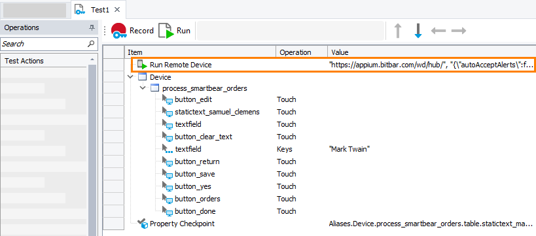Select the button_save touch icon
Image resolution: width=536 pixels, height=236 pixels.
coord(168,174)
